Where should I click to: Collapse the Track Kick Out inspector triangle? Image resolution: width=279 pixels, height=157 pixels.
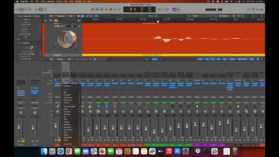coord(16,43)
